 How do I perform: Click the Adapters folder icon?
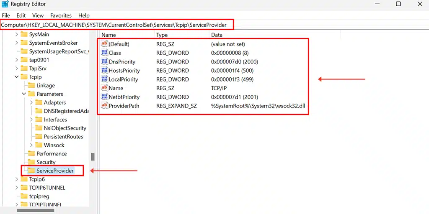pyautogui.click(x=39, y=102)
